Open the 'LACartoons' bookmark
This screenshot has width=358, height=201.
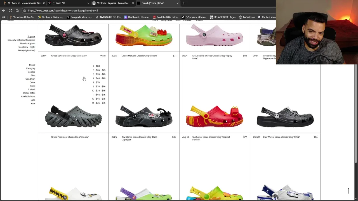247,17
